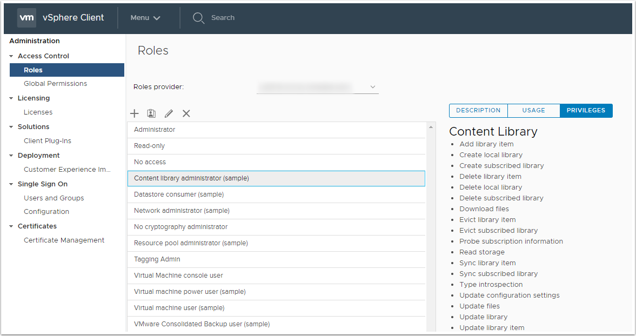Collapse the Single Sign On section
636x336 pixels.
pos(11,184)
